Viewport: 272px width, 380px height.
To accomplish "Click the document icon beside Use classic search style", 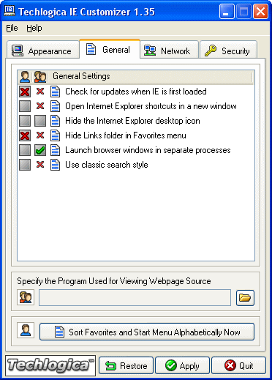I will [x=55, y=165].
